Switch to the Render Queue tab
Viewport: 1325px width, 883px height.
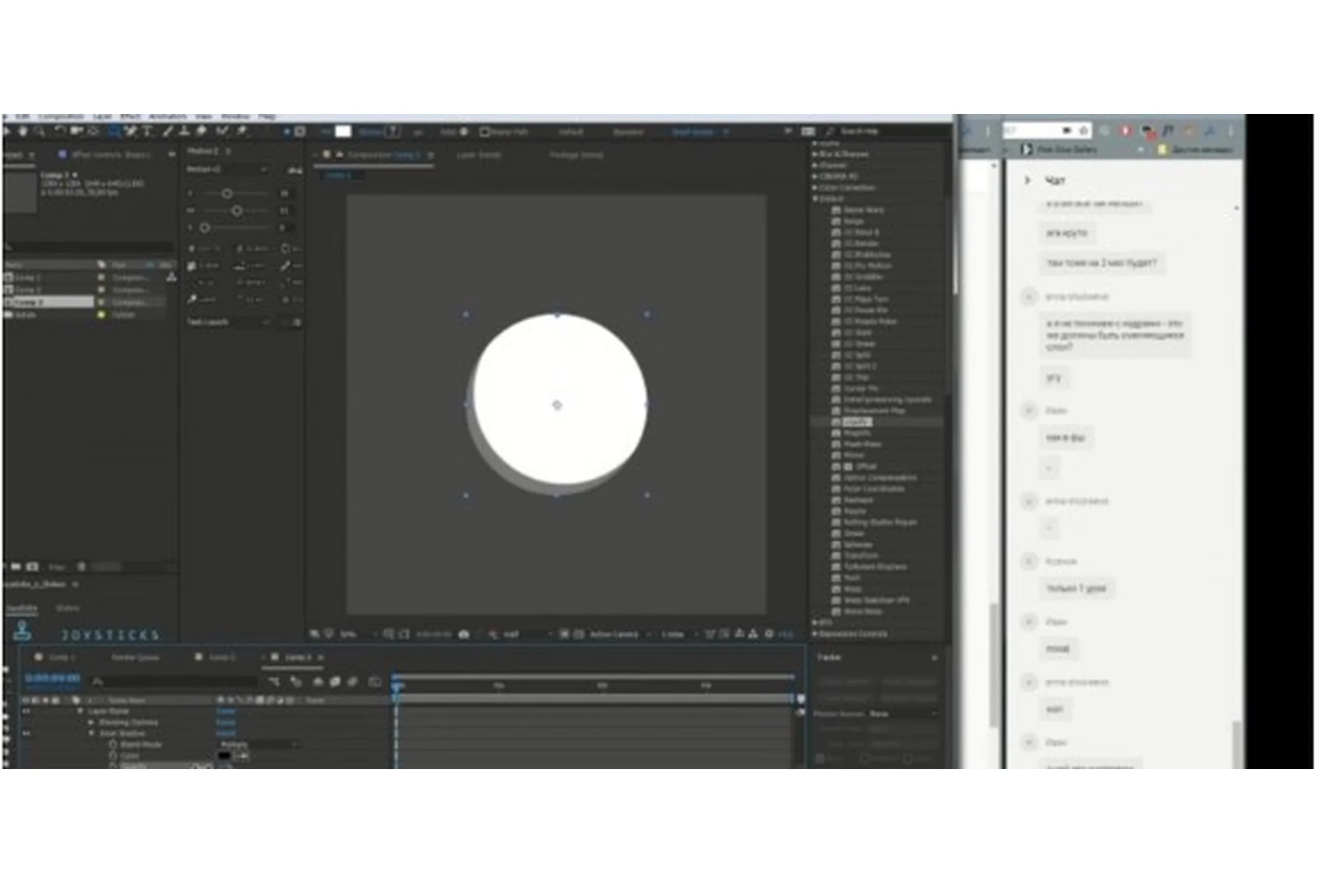click(x=135, y=657)
